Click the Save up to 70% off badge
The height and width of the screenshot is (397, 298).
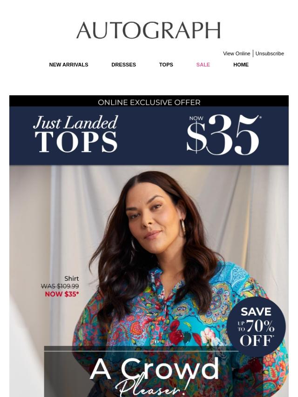pos(256,327)
